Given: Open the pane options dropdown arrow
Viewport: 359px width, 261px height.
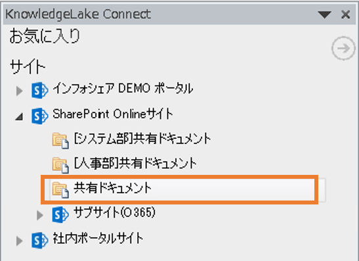Looking at the screenshot, I should 325,14.
